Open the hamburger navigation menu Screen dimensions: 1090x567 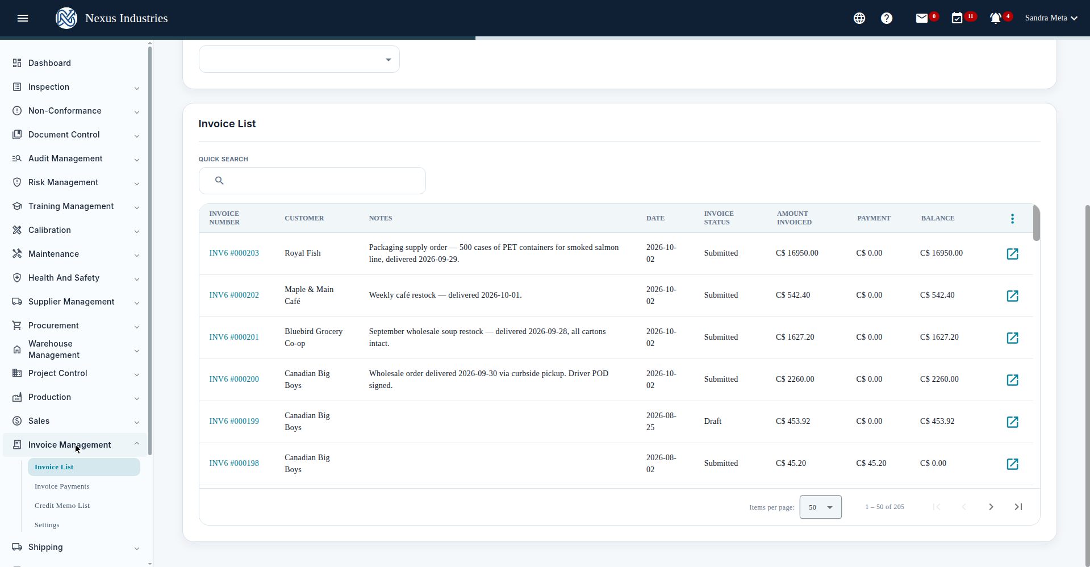(23, 18)
